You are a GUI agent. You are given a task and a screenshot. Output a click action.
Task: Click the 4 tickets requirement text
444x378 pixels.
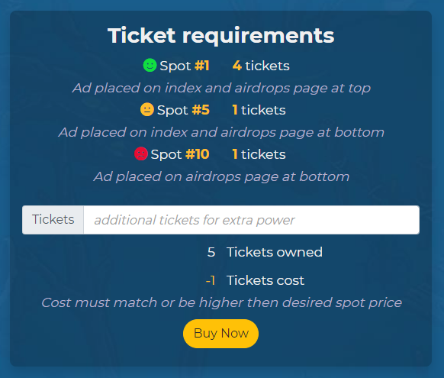tap(261, 66)
